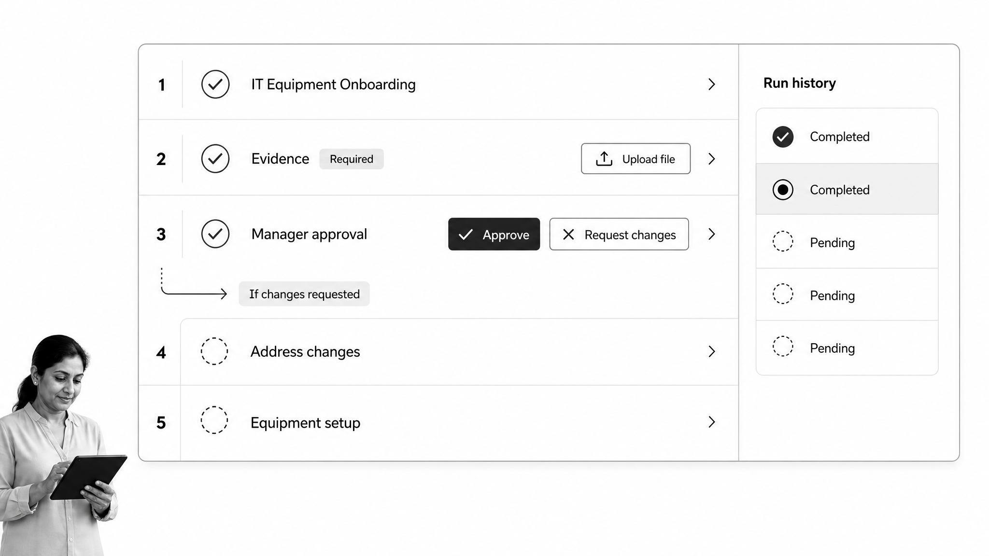Click the Manager approval step title
The image size is (989, 556).
click(309, 235)
